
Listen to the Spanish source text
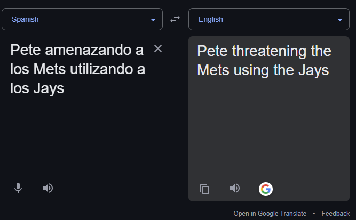click(x=48, y=188)
